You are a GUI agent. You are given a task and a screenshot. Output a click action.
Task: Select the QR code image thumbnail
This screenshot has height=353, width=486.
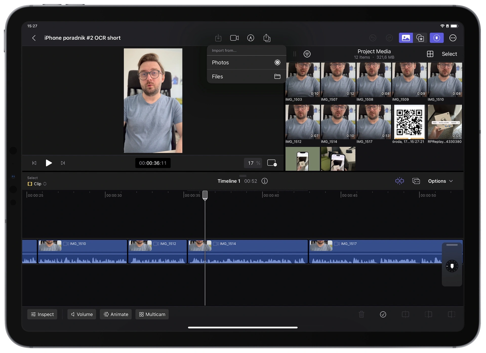click(409, 122)
